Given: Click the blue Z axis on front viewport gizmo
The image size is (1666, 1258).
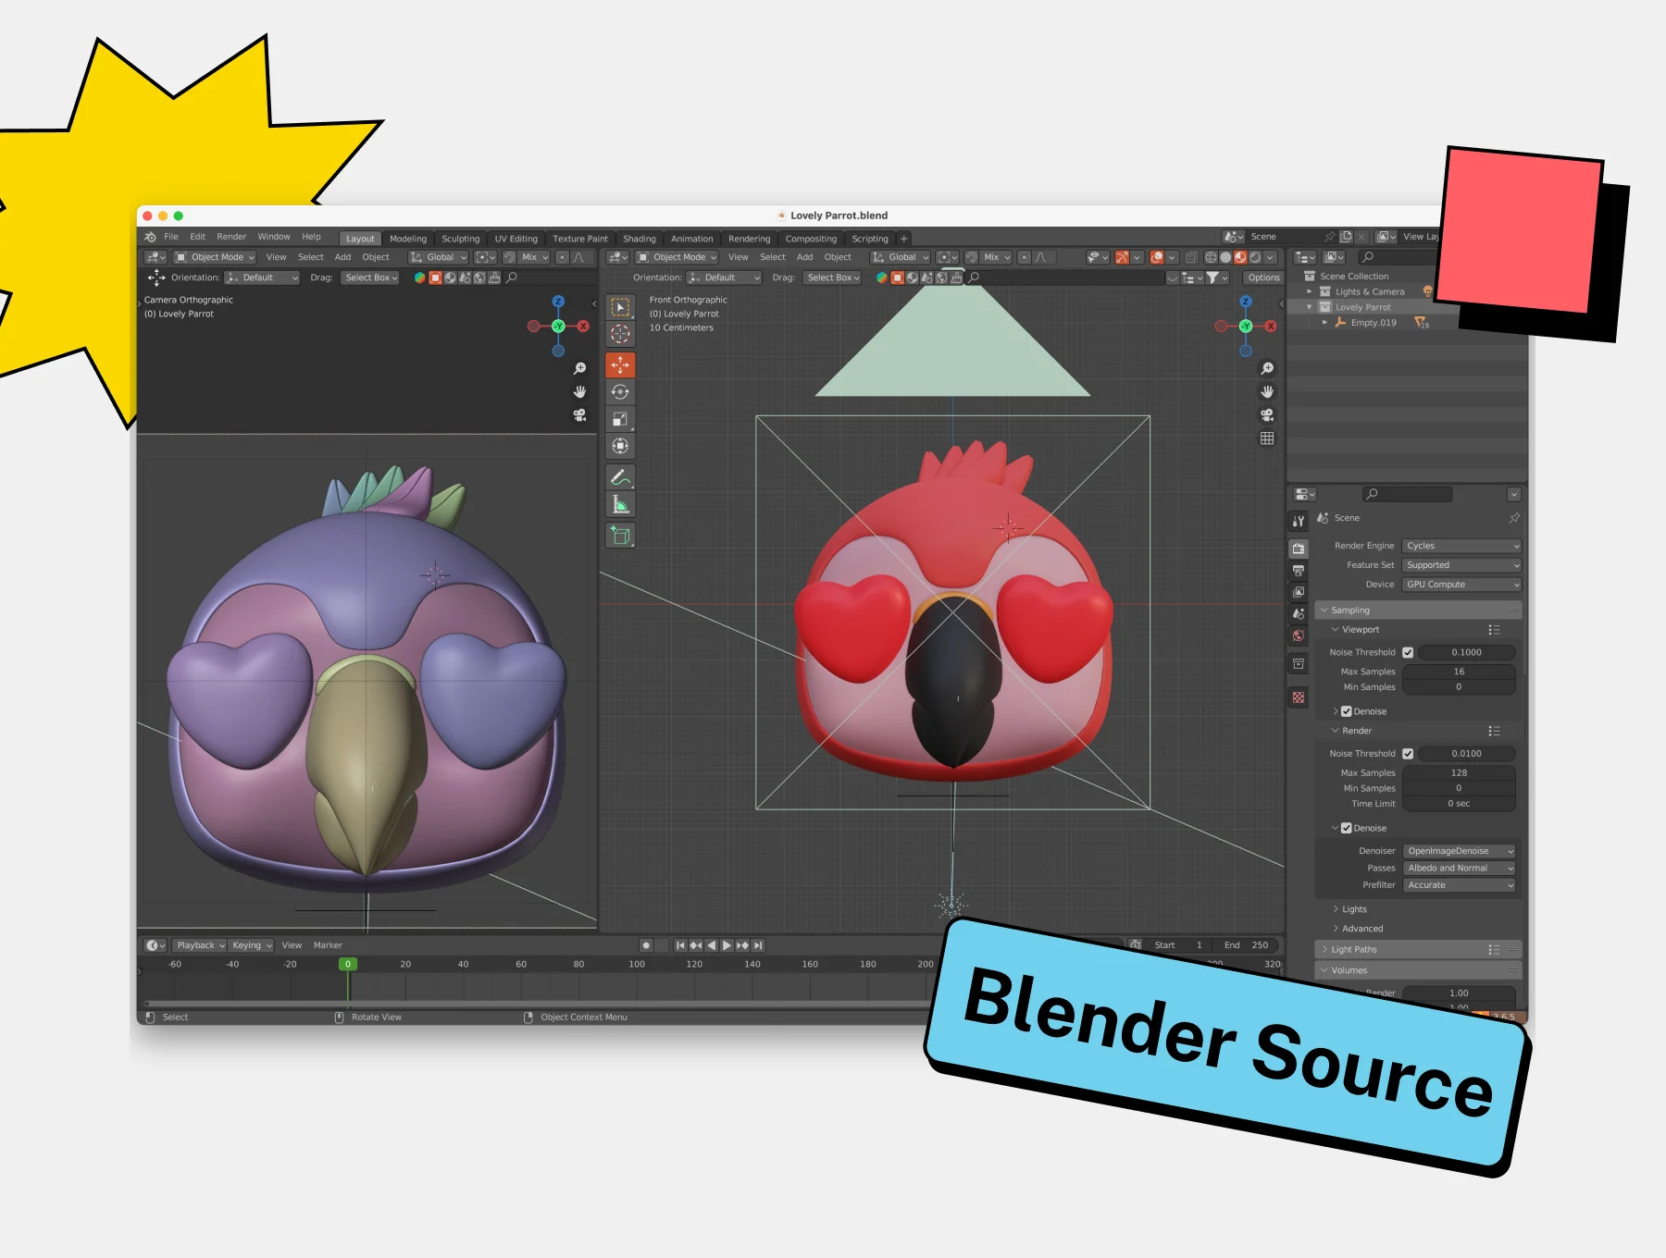Looking at the screenshot, I should pos(1246,302).
